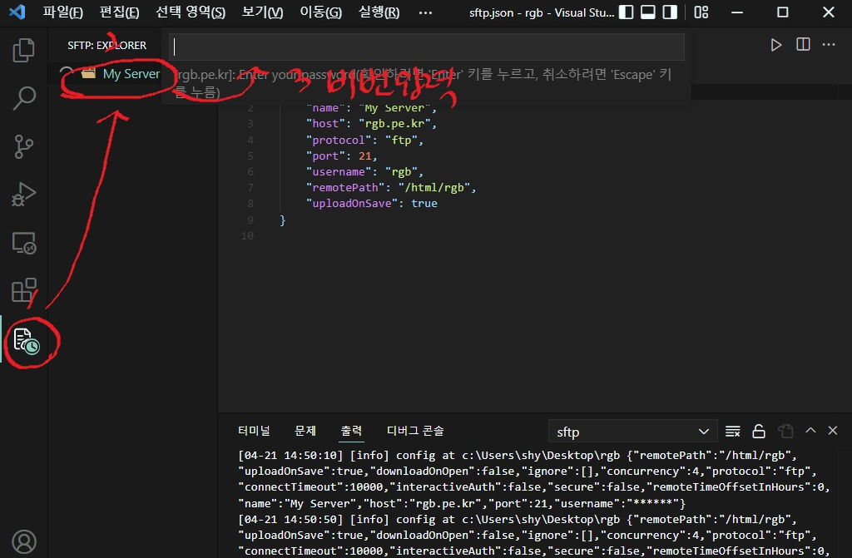Screen dimensions: 852x558
Task: Toggle output auto-scroll lock icon
Action: click(759, 431)
